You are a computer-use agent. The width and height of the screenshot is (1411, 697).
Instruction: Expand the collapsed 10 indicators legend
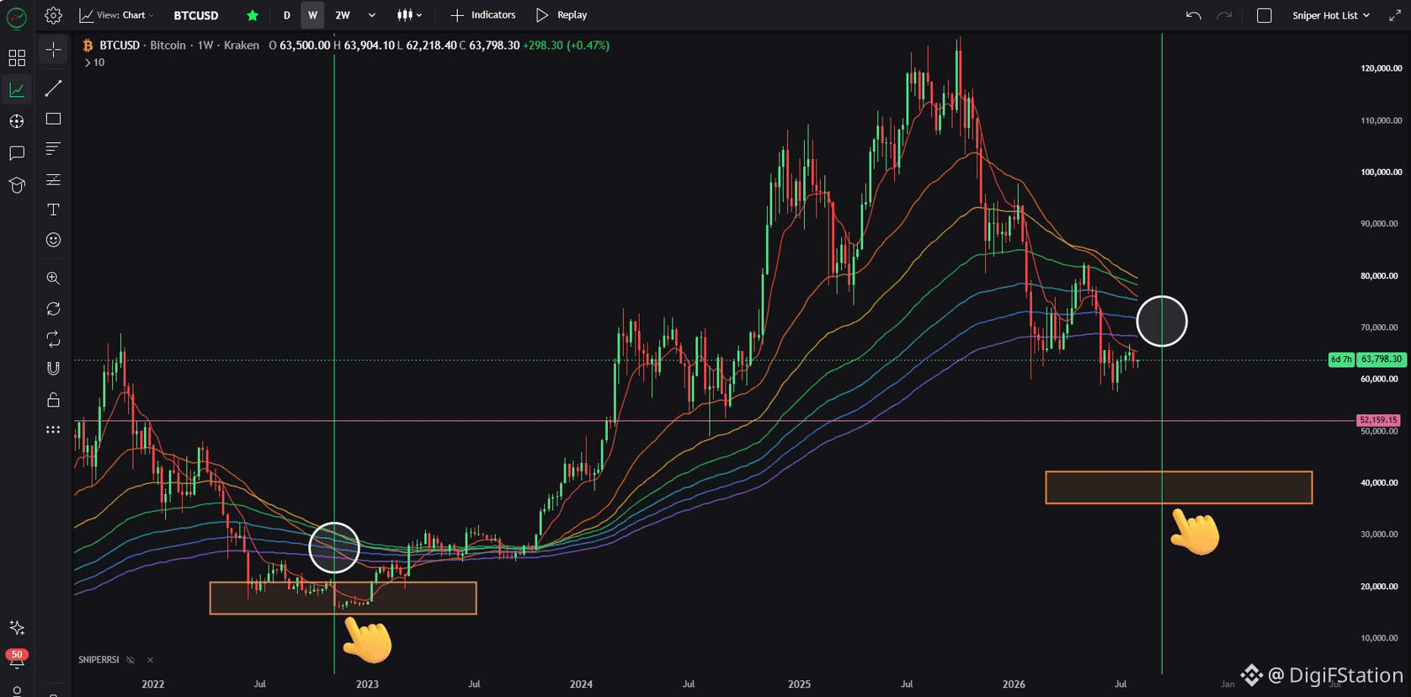pyautogui.click(x=93, y=62)
